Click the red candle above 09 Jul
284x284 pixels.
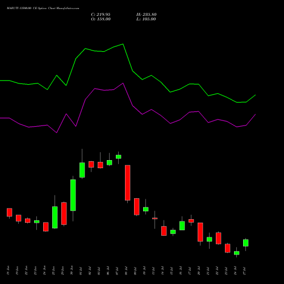[137, 207]
